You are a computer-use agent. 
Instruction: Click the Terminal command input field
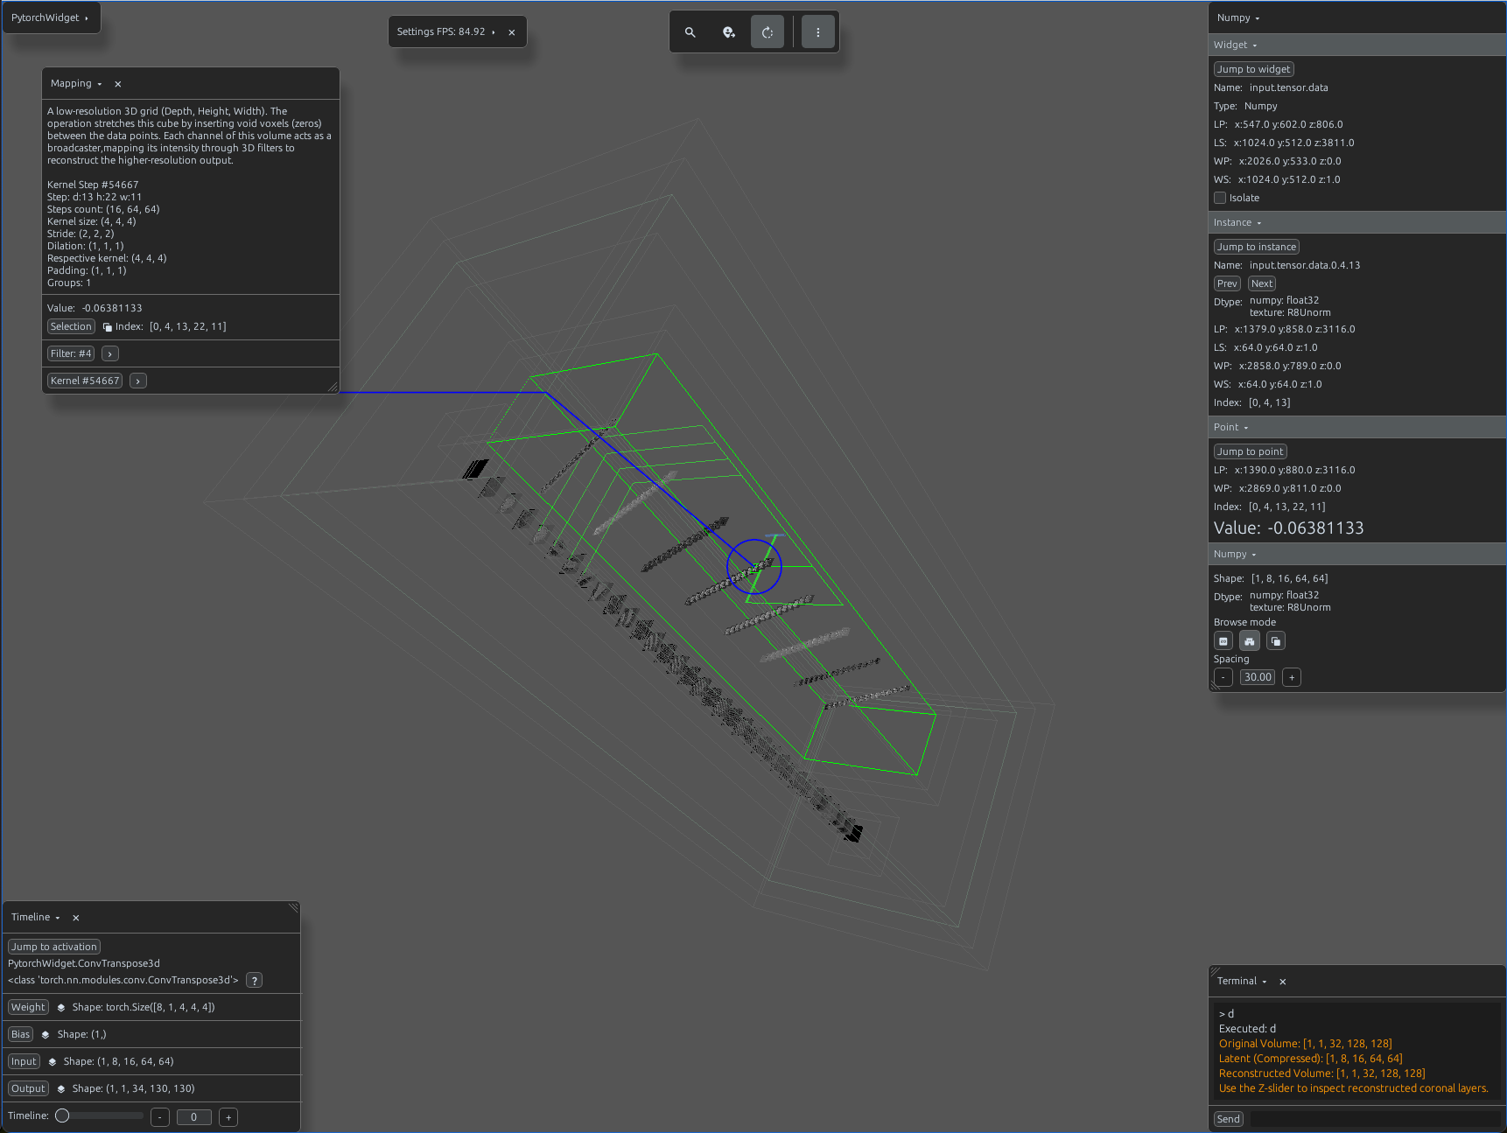tap(1375, 1119)
